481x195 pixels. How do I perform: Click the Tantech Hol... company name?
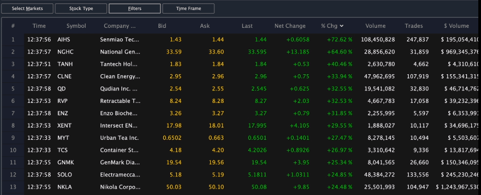[x=119, y=64]
